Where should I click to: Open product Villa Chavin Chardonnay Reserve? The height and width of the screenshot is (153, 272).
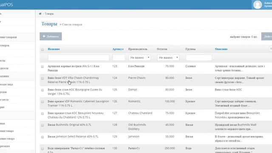[73, 80]
